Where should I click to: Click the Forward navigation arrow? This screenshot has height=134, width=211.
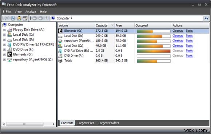click(x=40, y=18)
